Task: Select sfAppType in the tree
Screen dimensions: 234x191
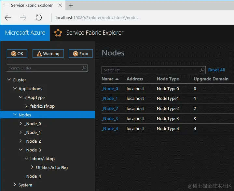Action: (x=34, y=97)
